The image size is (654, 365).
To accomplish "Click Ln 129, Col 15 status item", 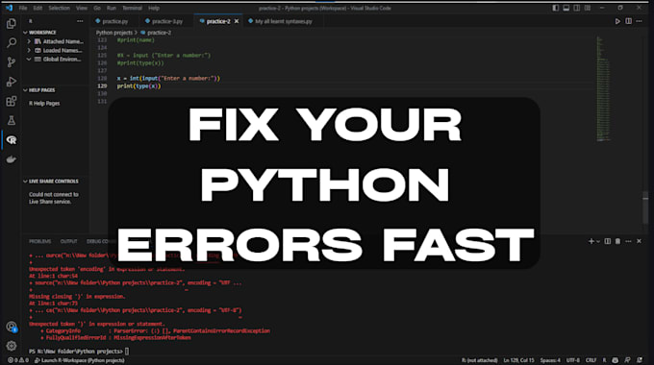I will tap(518, 360).
